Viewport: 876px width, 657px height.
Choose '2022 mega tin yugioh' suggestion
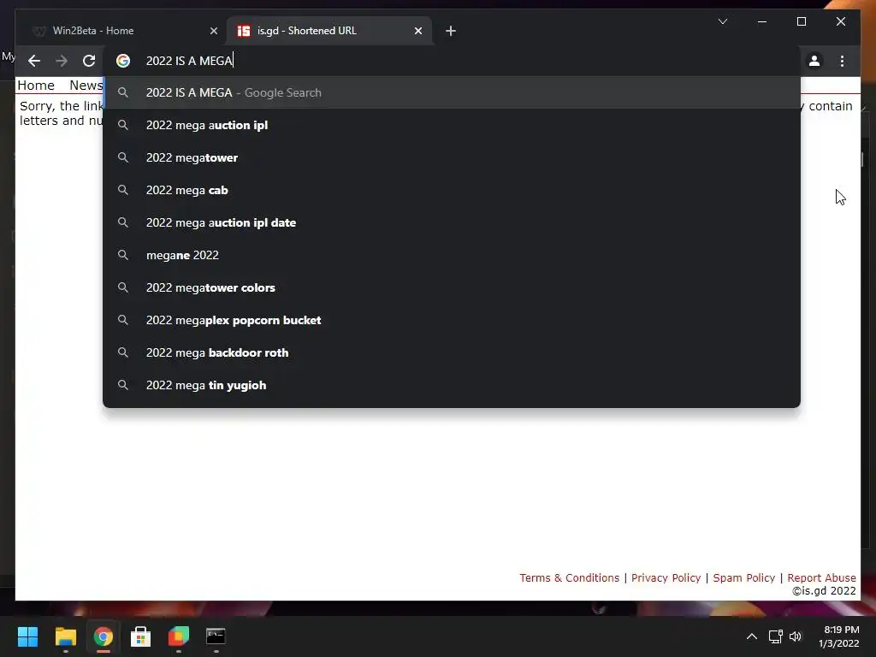(x=452, y=385)
